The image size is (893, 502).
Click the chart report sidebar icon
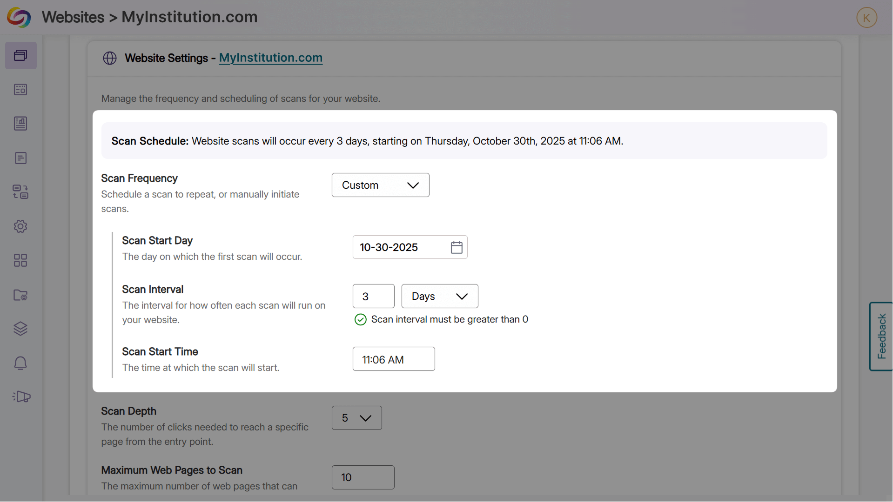pyautogui.click(x=20, y=123)
